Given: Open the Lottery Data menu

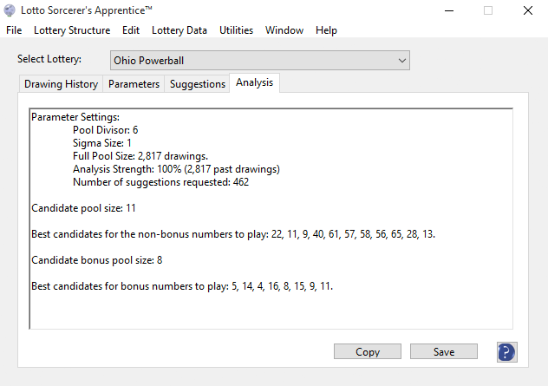Looking at the screenshot, I should [x=179, y=30].
